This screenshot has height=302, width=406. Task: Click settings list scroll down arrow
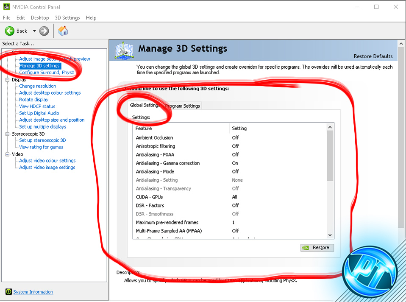pyautogui.click(x=330, y=235)
